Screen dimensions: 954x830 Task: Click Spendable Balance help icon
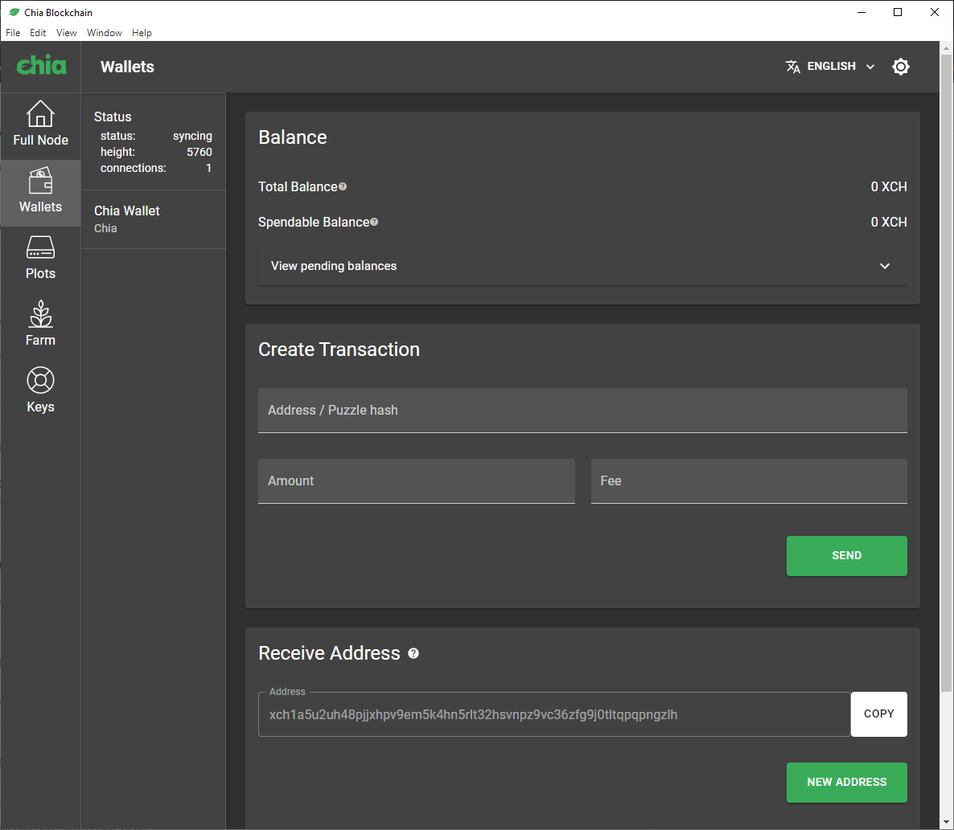click(374, 222)
